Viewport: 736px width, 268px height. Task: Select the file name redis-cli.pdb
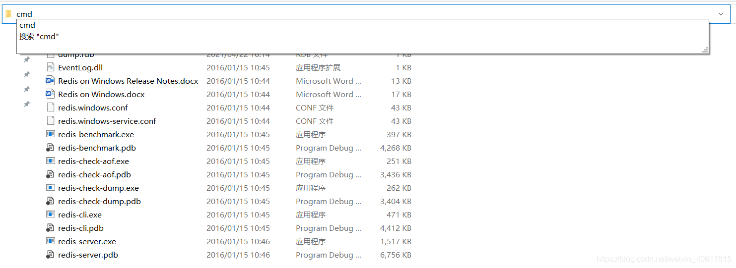coord(81,228)
